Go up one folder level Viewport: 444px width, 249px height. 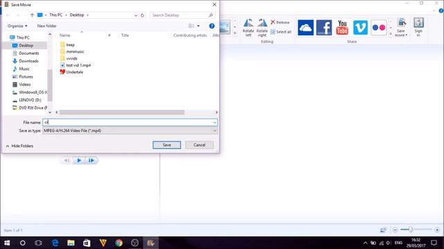click(x=32, y=15)
